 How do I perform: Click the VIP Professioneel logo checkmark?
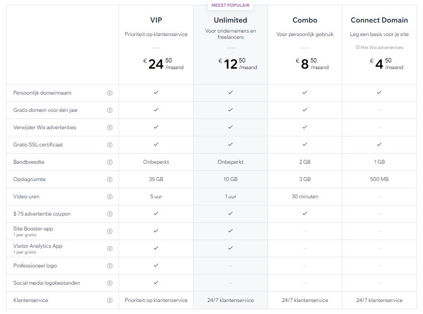pos(156,265)
